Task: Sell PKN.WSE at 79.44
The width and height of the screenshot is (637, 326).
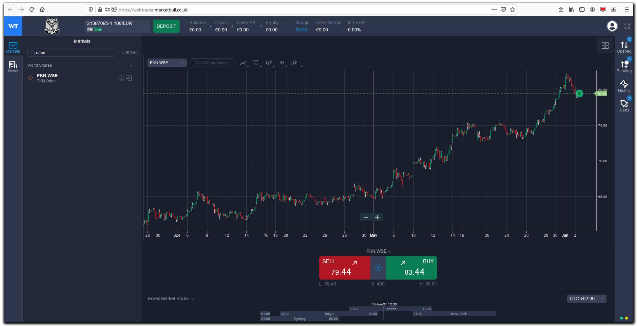Action: [x=344, y=268]
